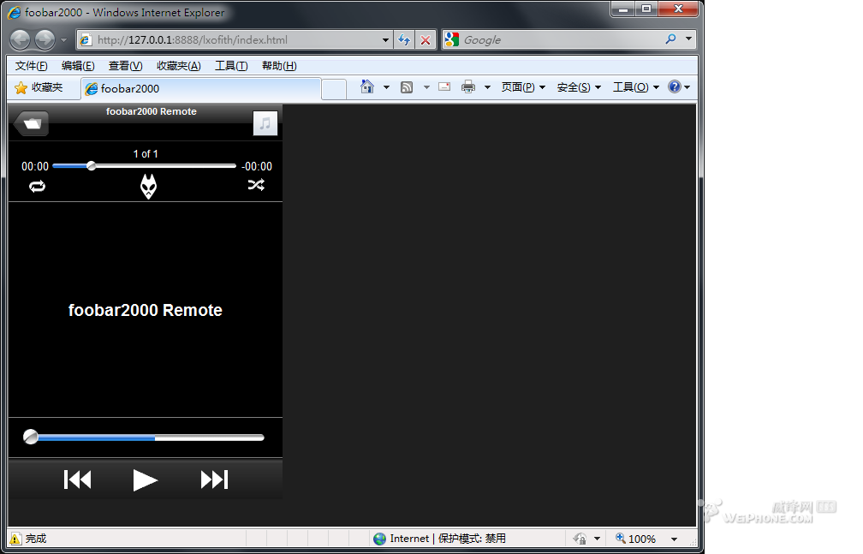Open the recent pages history dropdown
Viewport: 863px width, 554px height.
click(64, 40)
